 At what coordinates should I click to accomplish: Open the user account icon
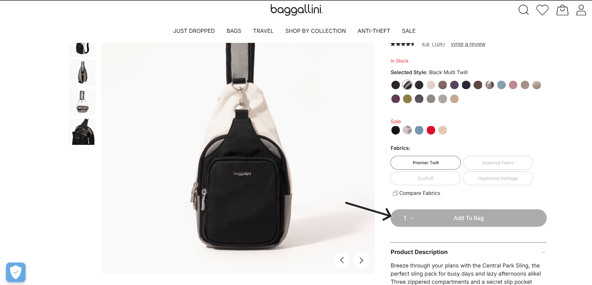pyautogui.click(x=581, y=10)
